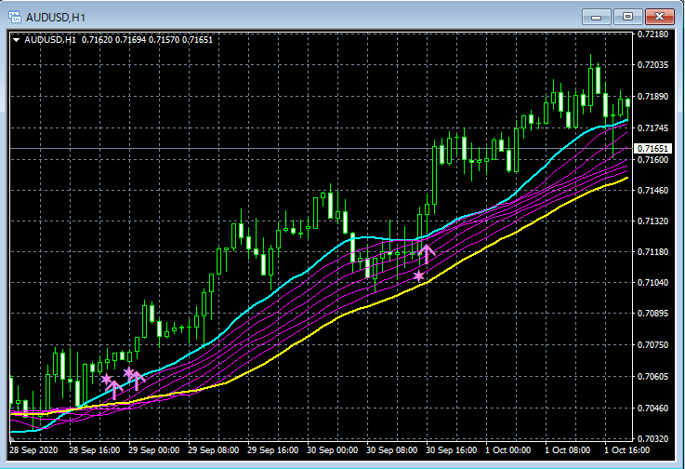685x469 pixels.
Task: Click the AUDUSD,H1 title bar text
Action: click(x=56, y=18)
